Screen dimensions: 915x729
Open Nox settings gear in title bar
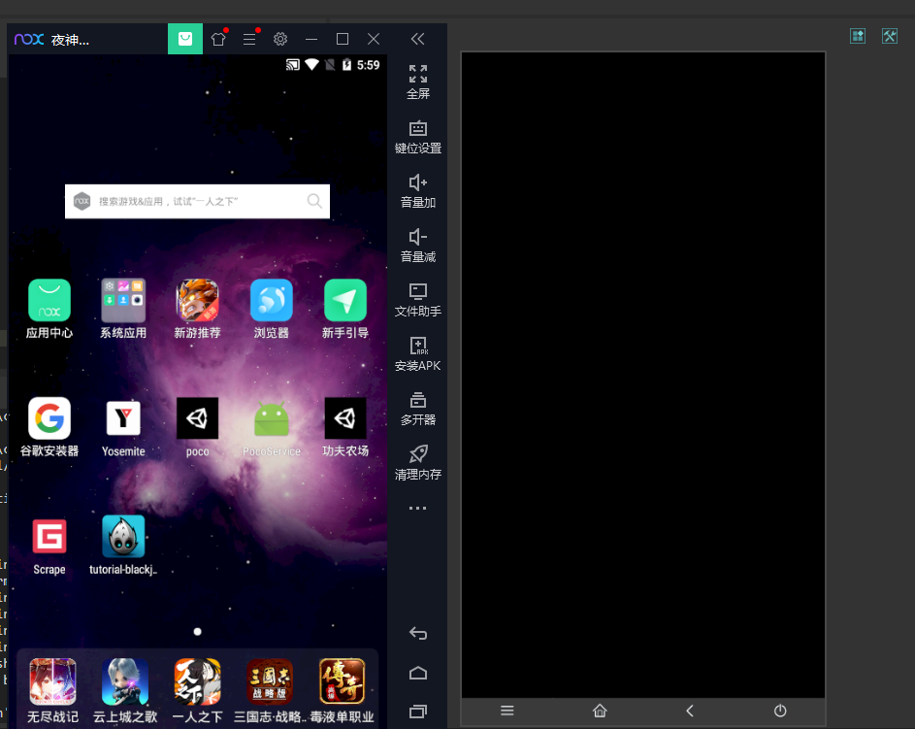coord(280,39)
